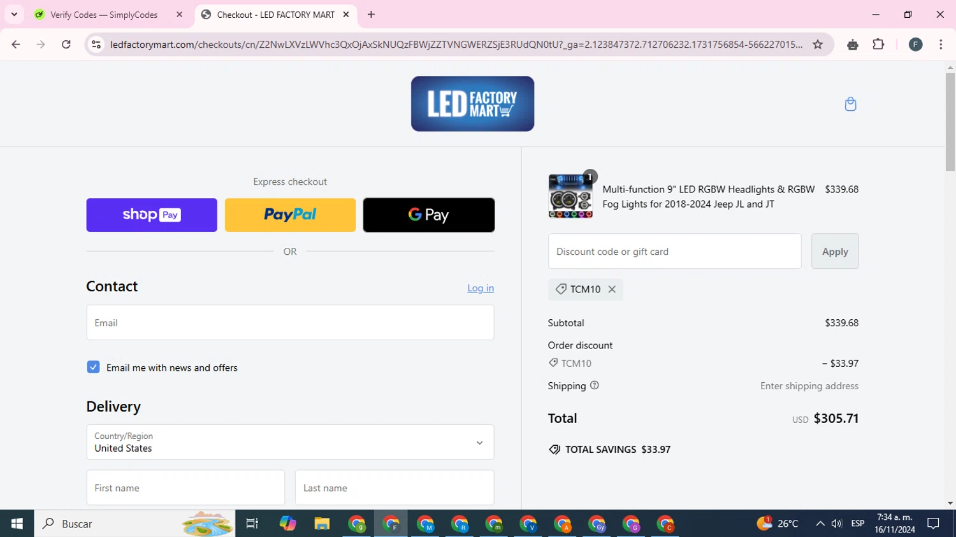
Task: Switch to Chrome profile C taskbar window
Action: pos(667,524)
